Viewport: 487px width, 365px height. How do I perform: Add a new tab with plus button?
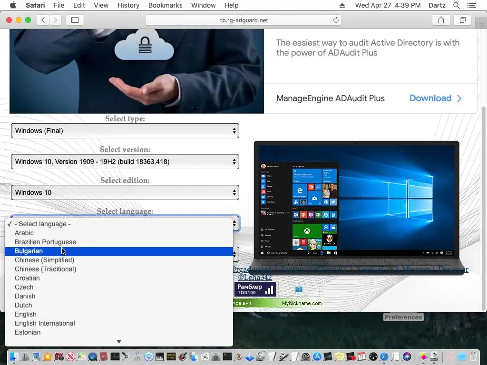point(481,23)
